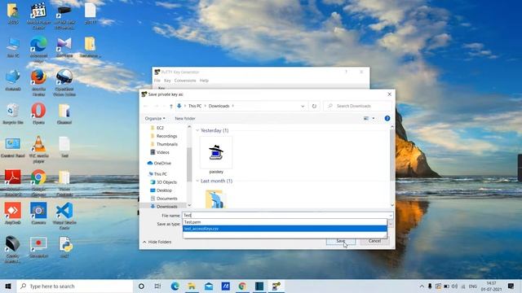
Task: Click the Type here to search taskbar box
Action: click(x=75, y=286)
